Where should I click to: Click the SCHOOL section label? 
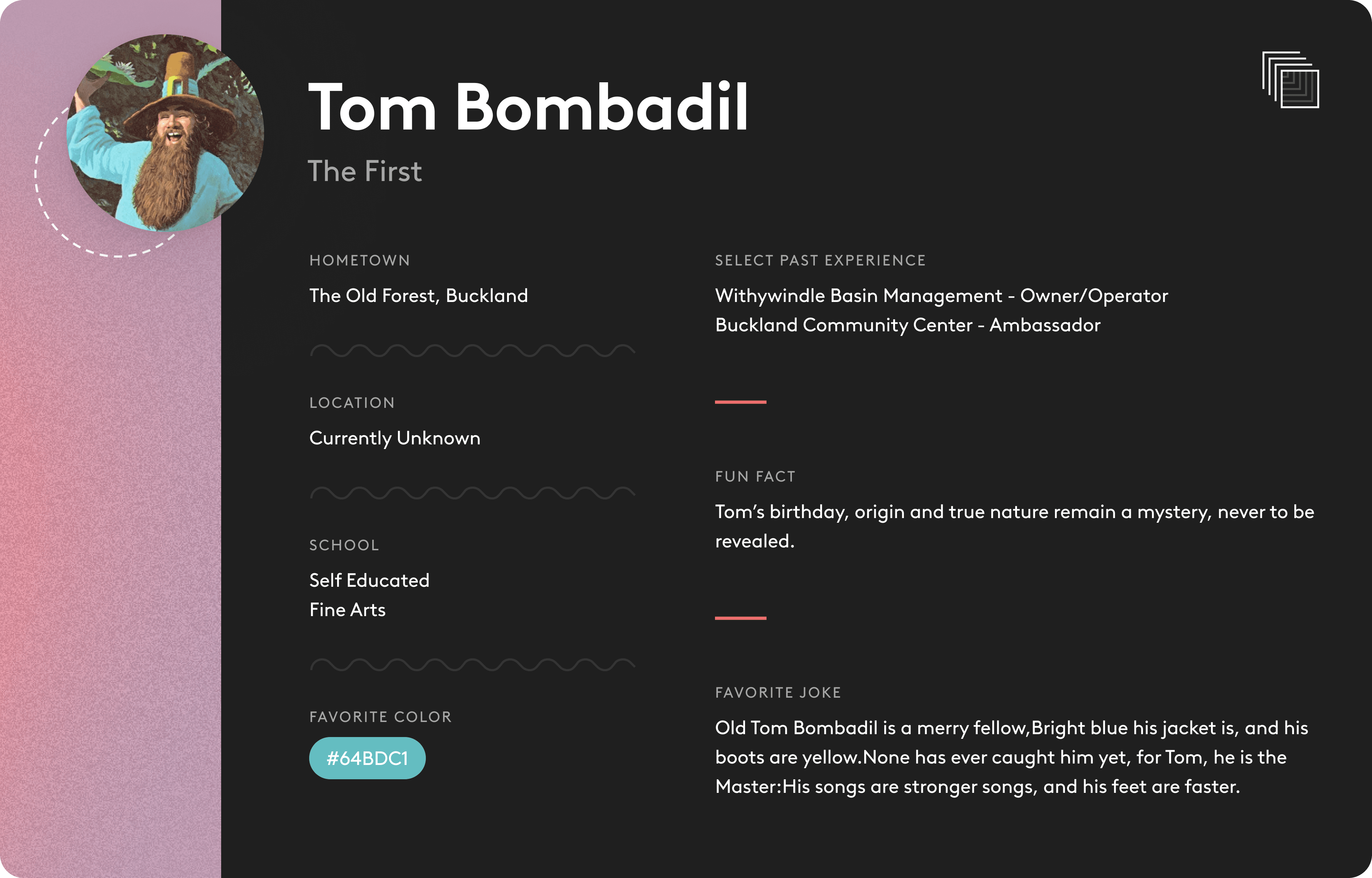coord(344,545)
